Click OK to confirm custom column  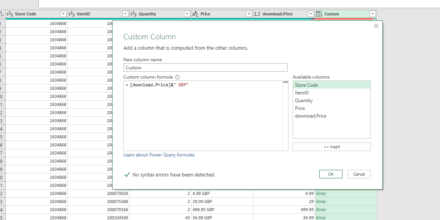tap(331, 174)
